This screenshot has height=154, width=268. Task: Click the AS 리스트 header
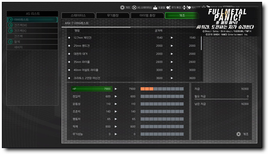[x=33, y=14]
